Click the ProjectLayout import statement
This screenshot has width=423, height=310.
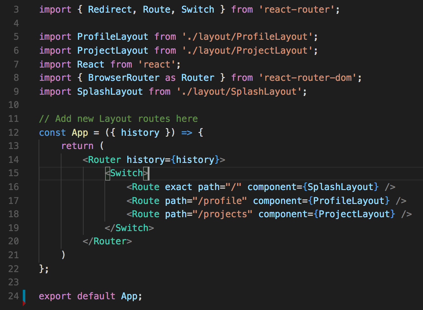point(177,50)
